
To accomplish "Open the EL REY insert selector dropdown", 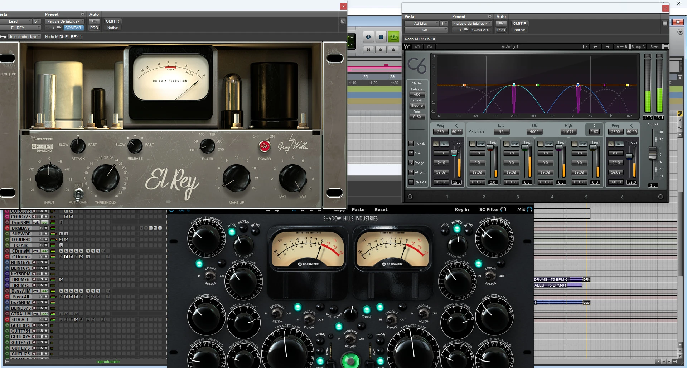I will (x=20, y=28).
